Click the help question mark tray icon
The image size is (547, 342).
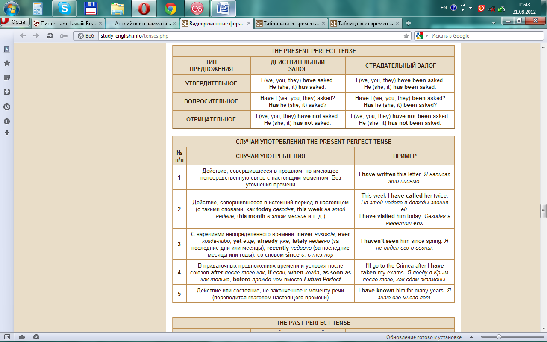click(x=453, y=8)
